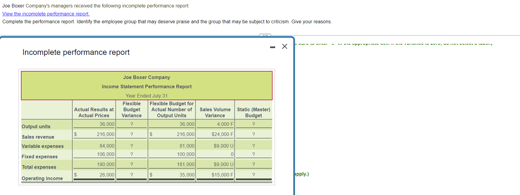Viewport: 520px width, 195px height.
Task: Click the flexible budget fixed expenses 100,000
Action: coord(186,154)
